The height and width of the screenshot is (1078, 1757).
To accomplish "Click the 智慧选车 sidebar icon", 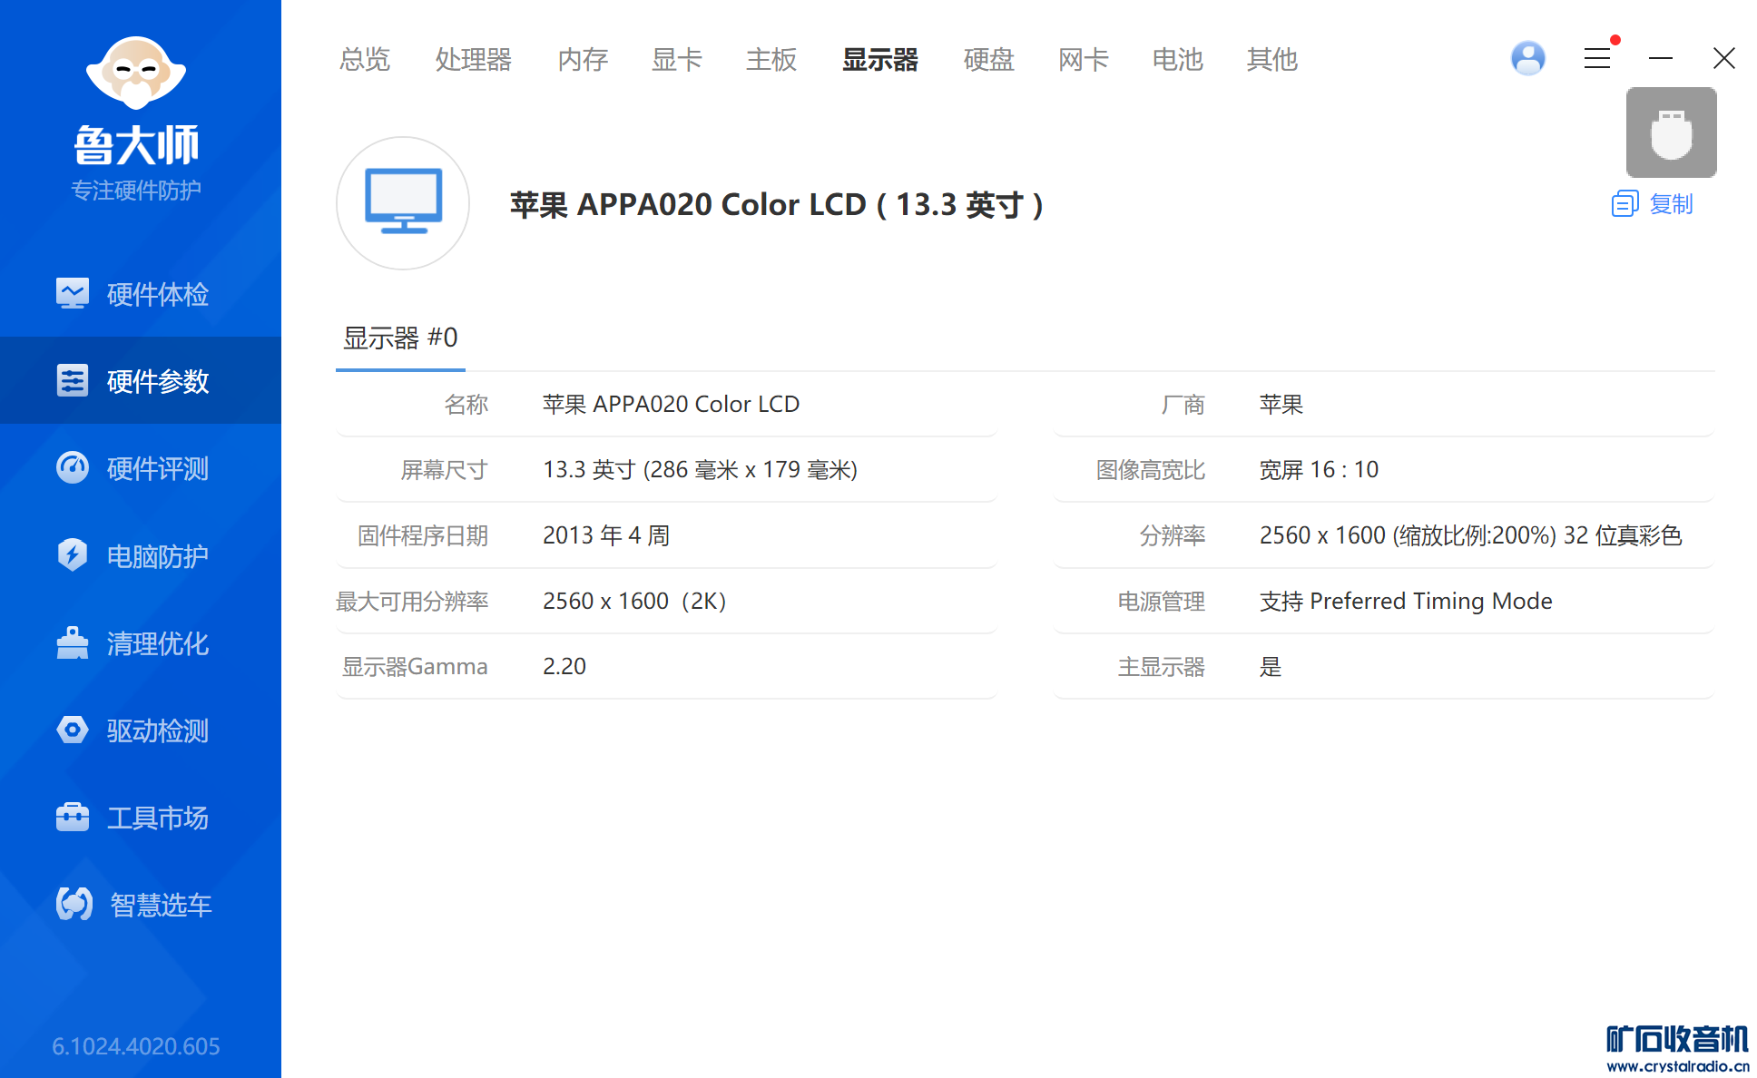I will tap(74, 904).
